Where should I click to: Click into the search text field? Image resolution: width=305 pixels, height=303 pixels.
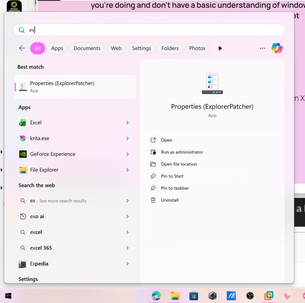[x=149, y=30]
